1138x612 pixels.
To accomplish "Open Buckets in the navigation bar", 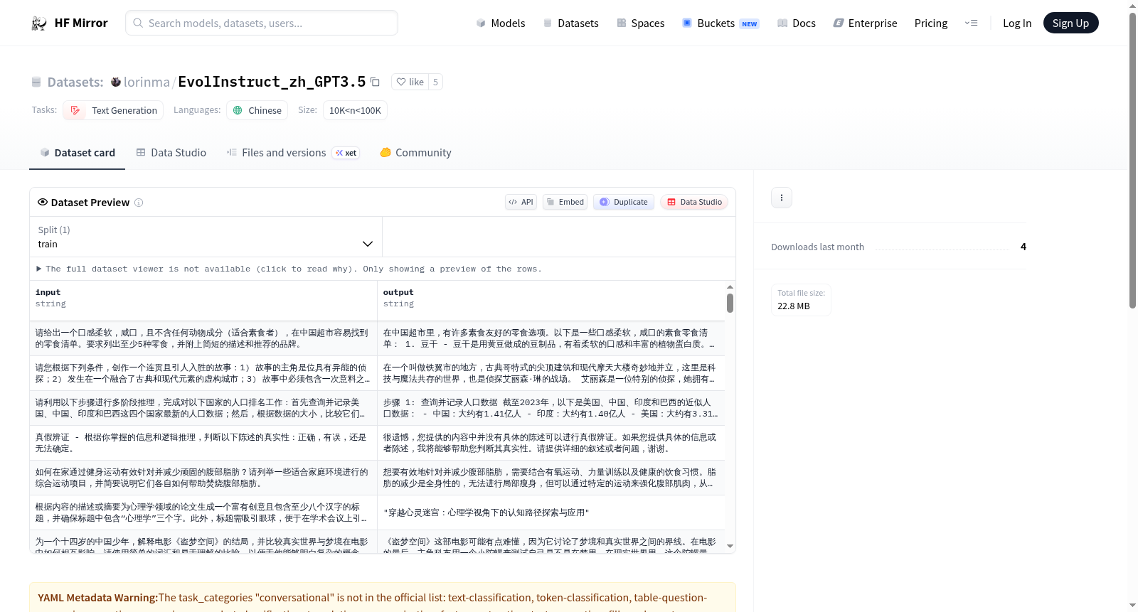I will (720, 23).
